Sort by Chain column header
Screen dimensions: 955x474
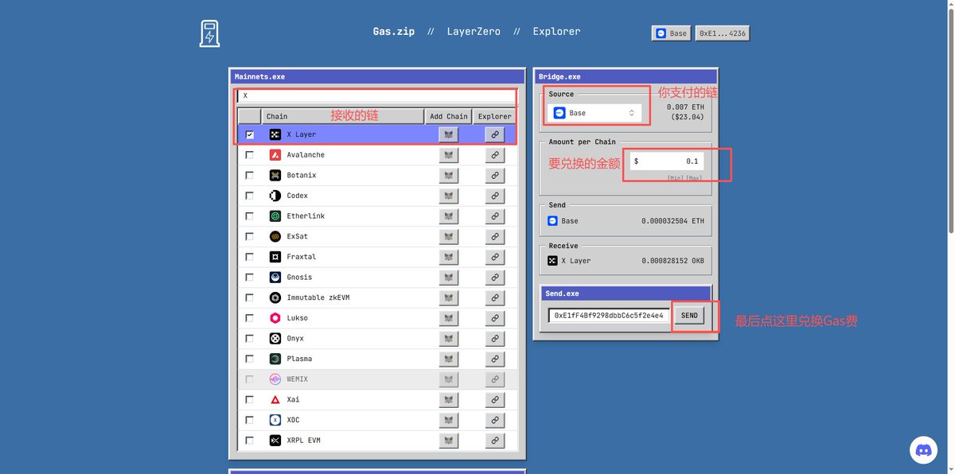pos(342,116)
